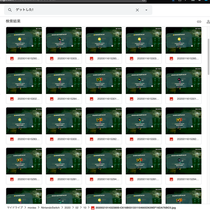The image size is (210, 210).
Task: Open the movies folder in the breadcrumb
Action: 32,207
